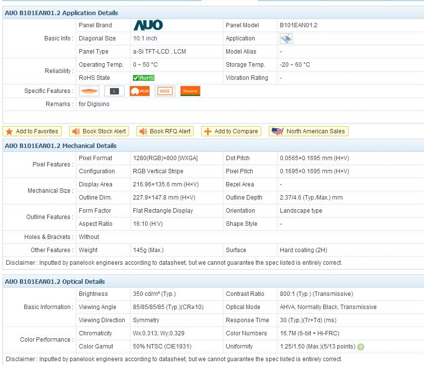Click storage temp value '-20 ~ 60 °C'

[x=295, y=65]
